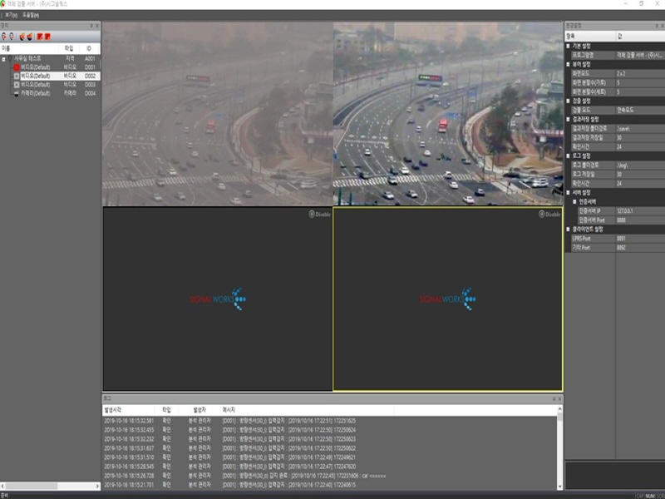Collapse the 로그 설정 settings group
The height and width of the screenshot is (499, 665).
569,156
